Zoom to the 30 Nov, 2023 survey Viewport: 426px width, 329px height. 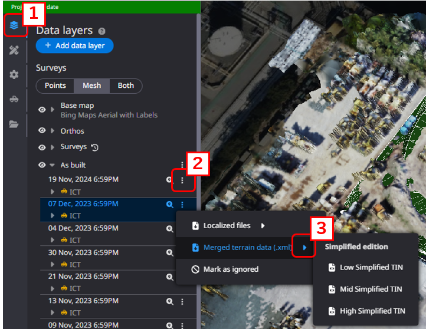[x=170, y=253]
